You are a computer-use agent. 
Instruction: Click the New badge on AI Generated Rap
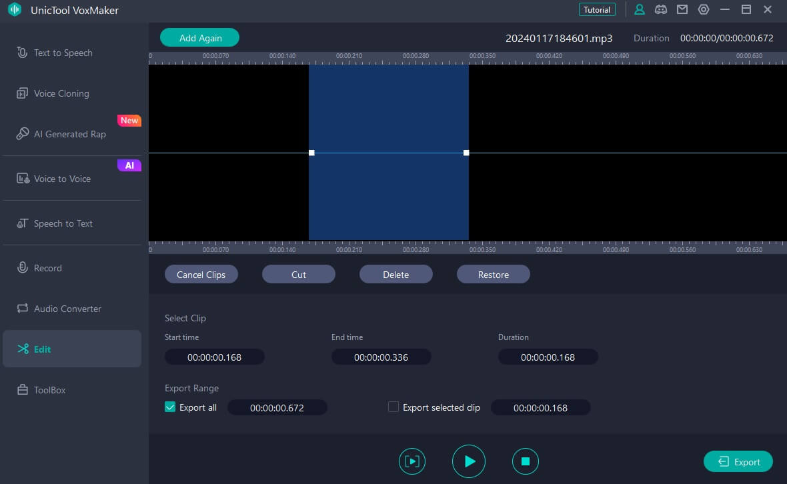[x=129, y=121]
